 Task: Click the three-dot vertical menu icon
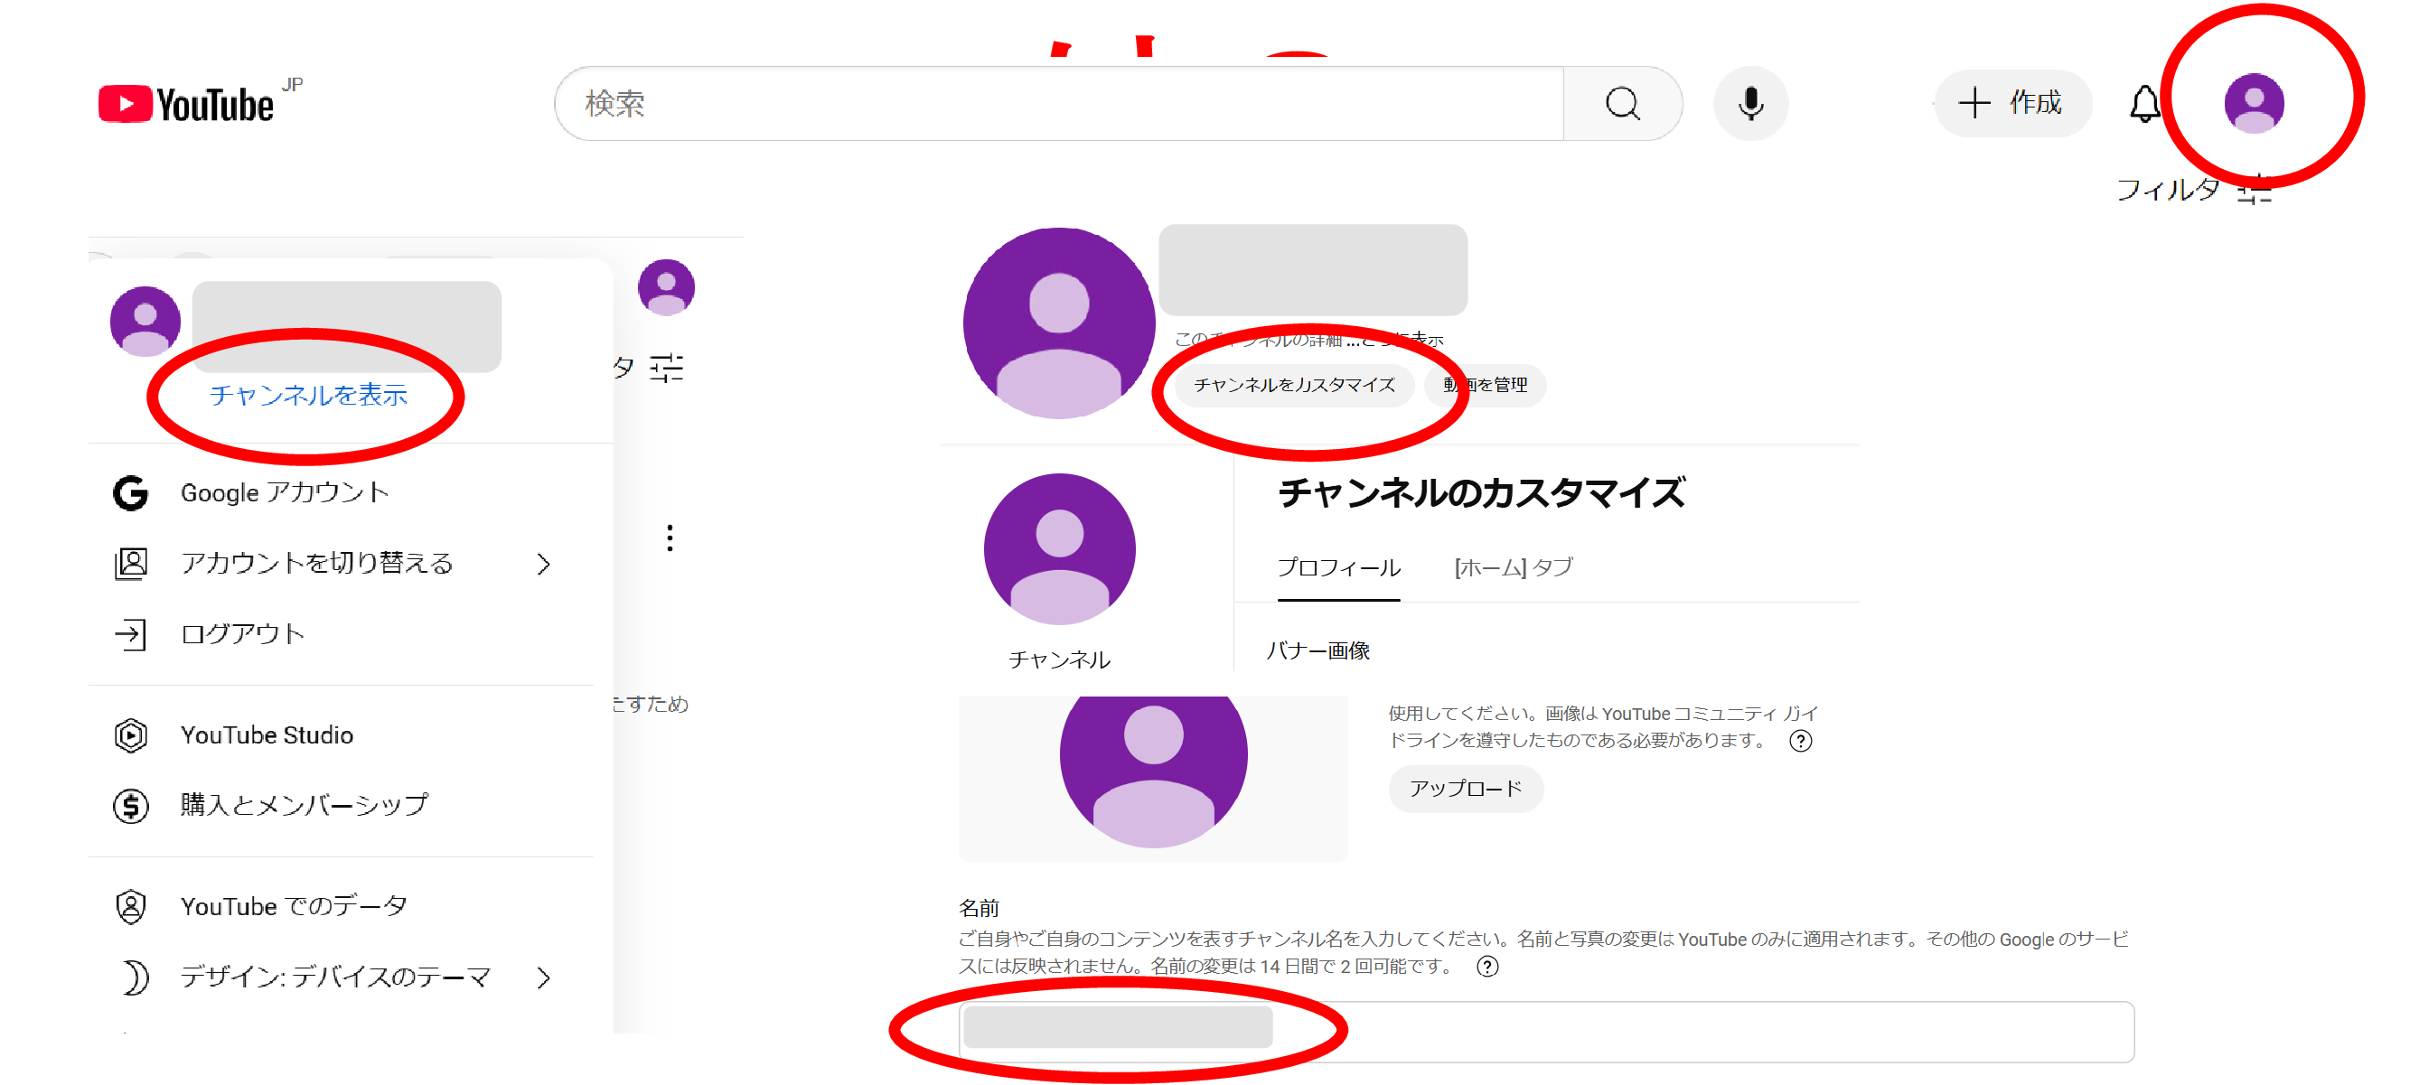coord(669,538)
